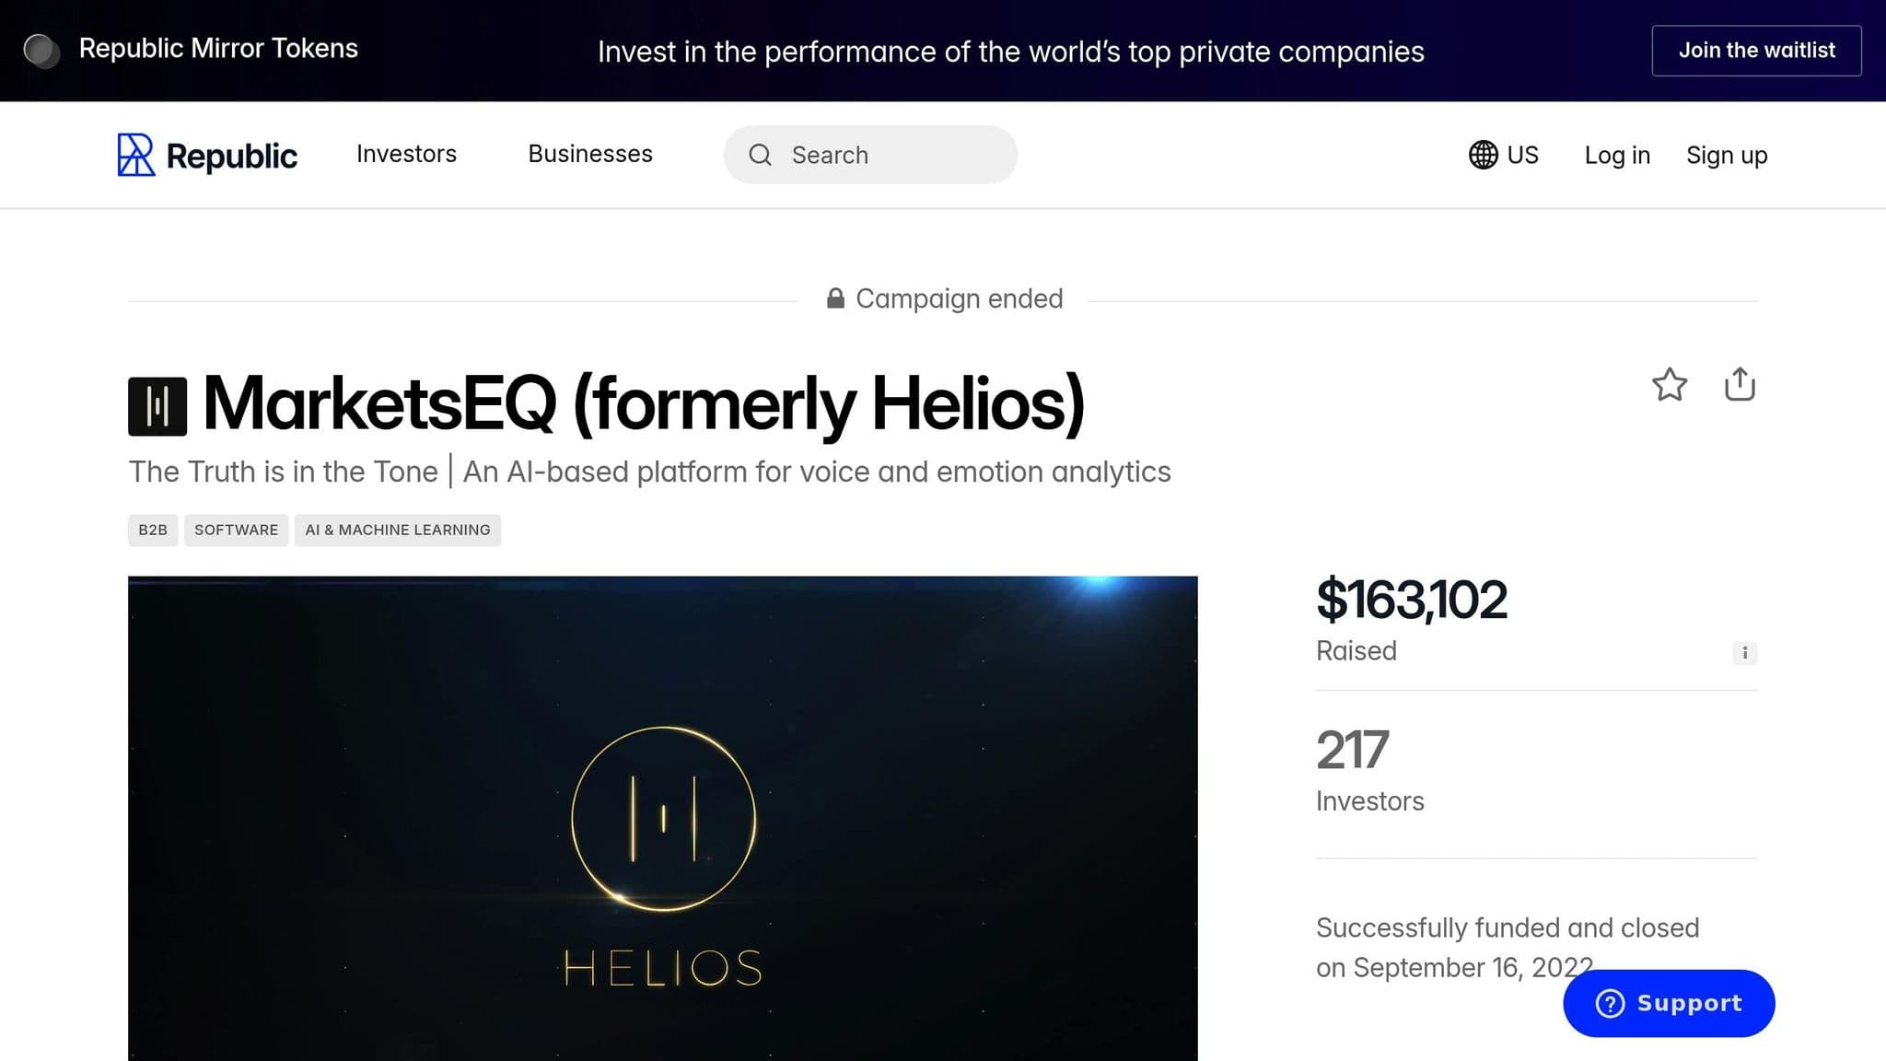This screenshot has width=1886, height=1061.
Task: Click Join the waitlist
Action: tap(1755, 51)
